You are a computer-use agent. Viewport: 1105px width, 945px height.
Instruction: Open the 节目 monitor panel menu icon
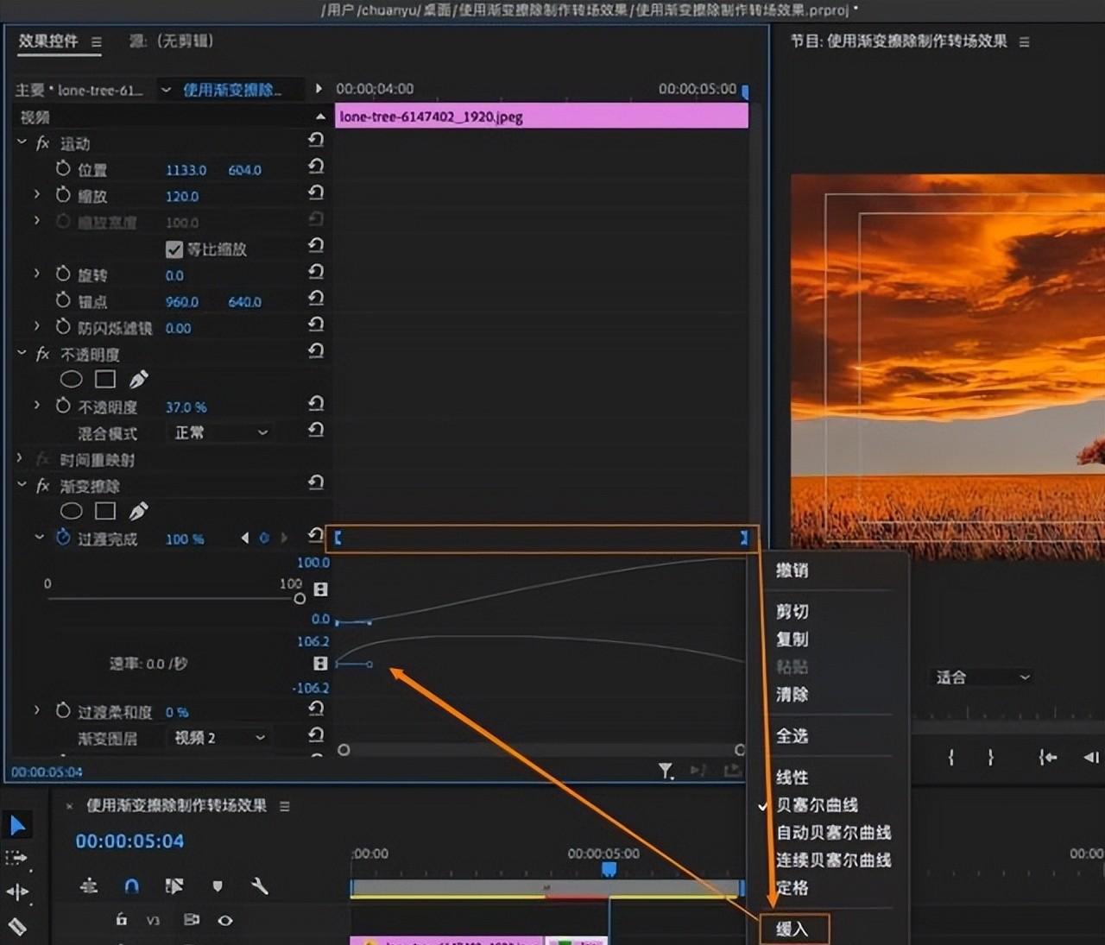click(1025, 41)
